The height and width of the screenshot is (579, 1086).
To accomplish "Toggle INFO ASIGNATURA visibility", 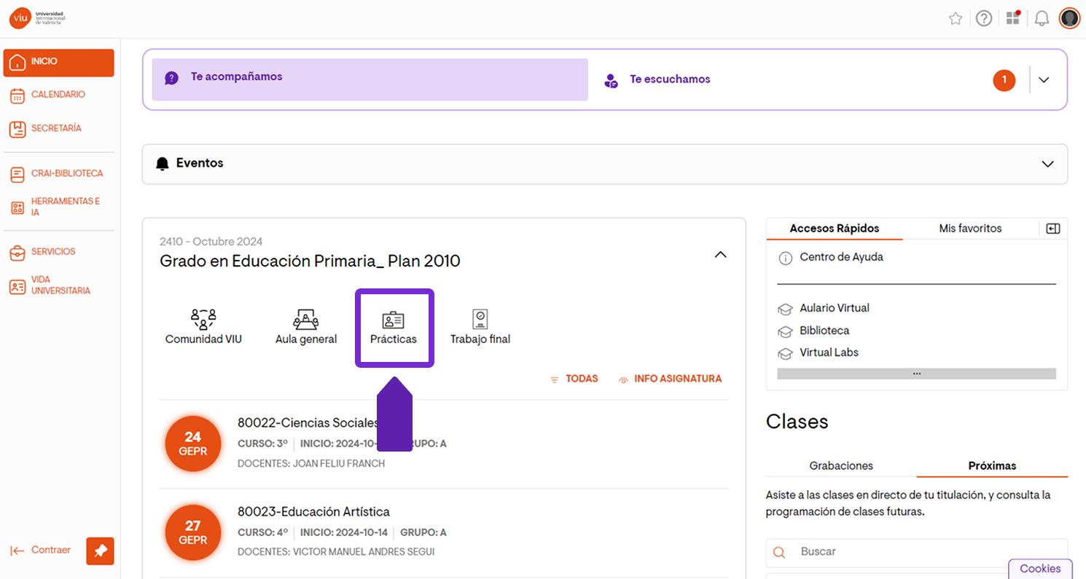I will 670,379.
